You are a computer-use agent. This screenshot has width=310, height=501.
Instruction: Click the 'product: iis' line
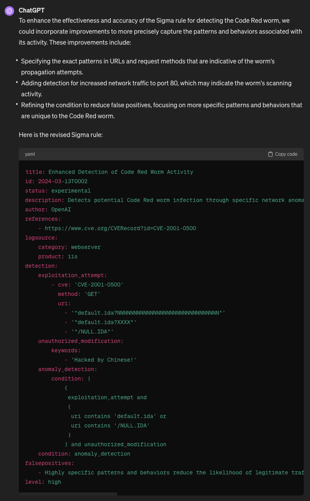pyautogui.click(x=58, y=256)
